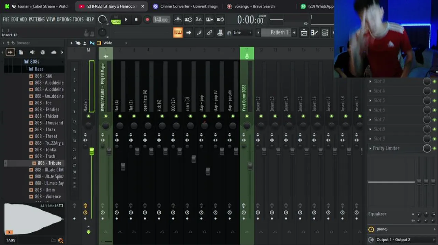This screenshot has height=245, width=438.
Task: Open the Channel rack view icon
Action: tap(325, 32)
